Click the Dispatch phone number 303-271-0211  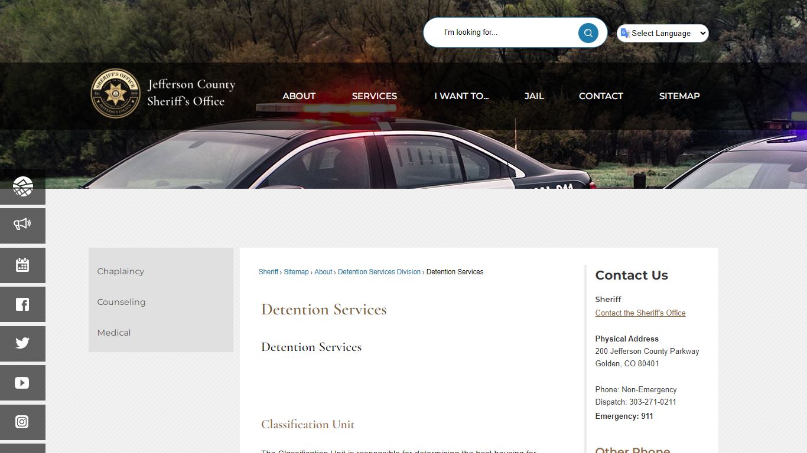pos(653,402)
